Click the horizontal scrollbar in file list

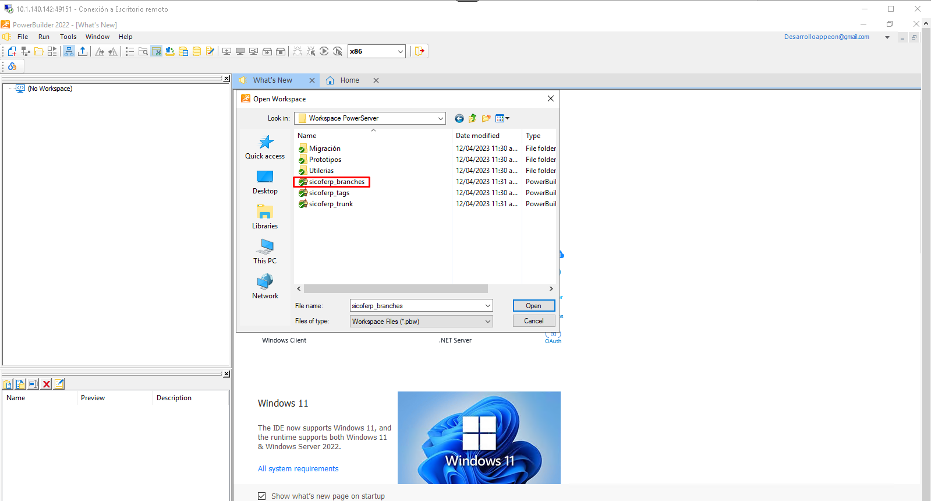[x=396, y=289]
